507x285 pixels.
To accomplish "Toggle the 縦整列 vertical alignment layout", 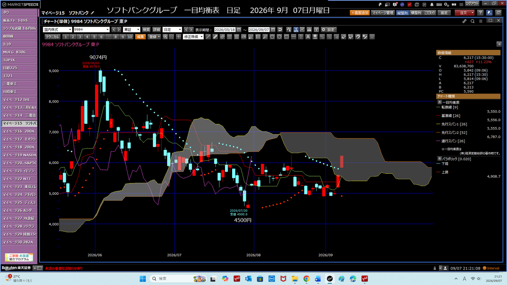I will (x=402, y=13).
